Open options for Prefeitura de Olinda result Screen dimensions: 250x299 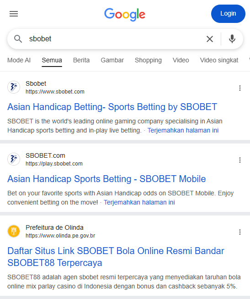[x=240, y=232]
